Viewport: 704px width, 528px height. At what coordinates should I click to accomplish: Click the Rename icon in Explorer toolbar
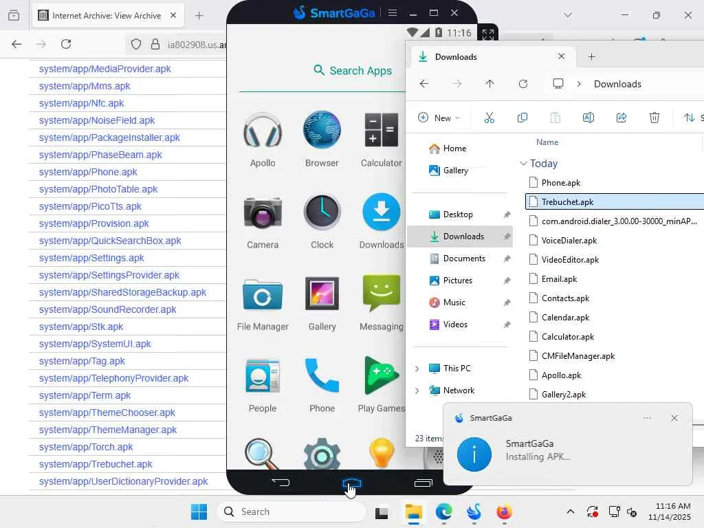588,118
